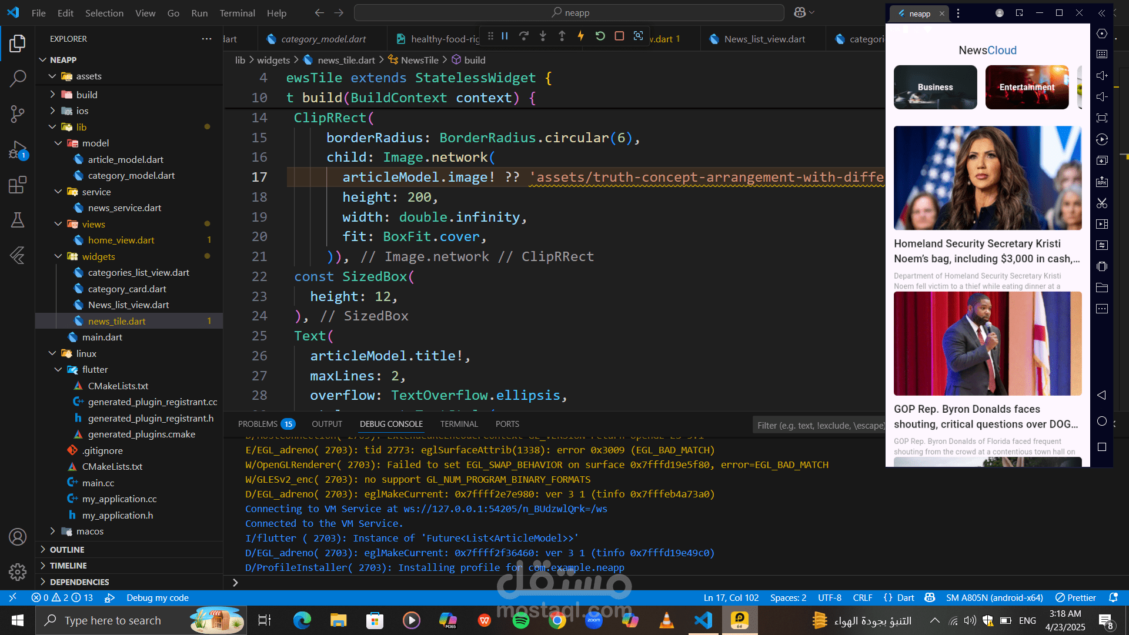Open News_list_view.dart editor tab

[x=763, y=39]
